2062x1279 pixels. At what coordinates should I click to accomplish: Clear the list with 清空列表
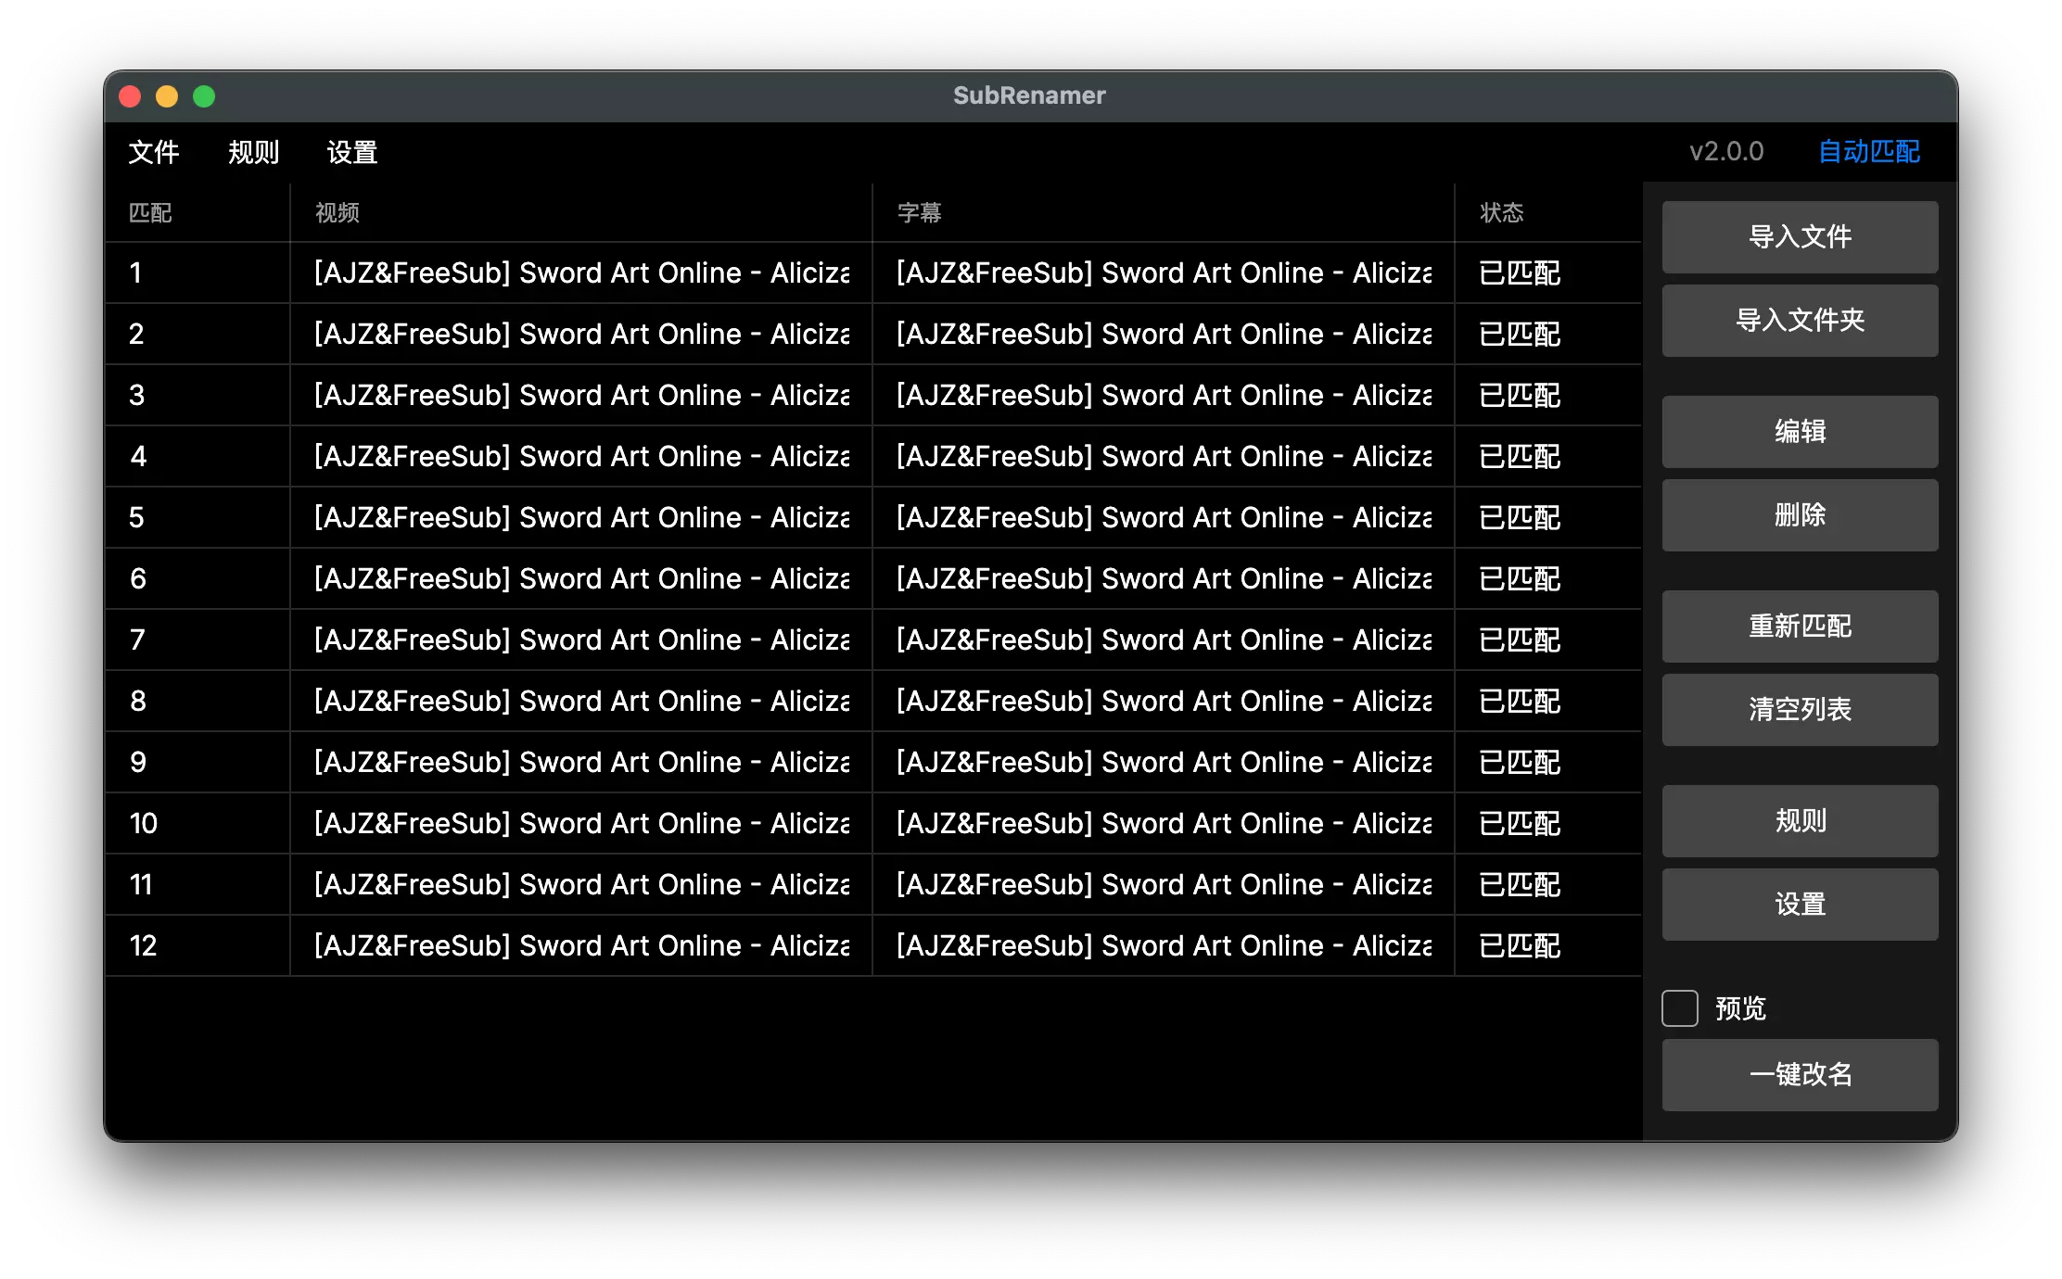[x=1799, y=710]
